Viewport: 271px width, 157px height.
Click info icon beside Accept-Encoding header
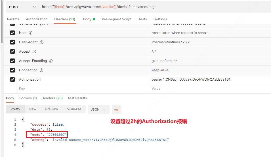click(51, 61)
